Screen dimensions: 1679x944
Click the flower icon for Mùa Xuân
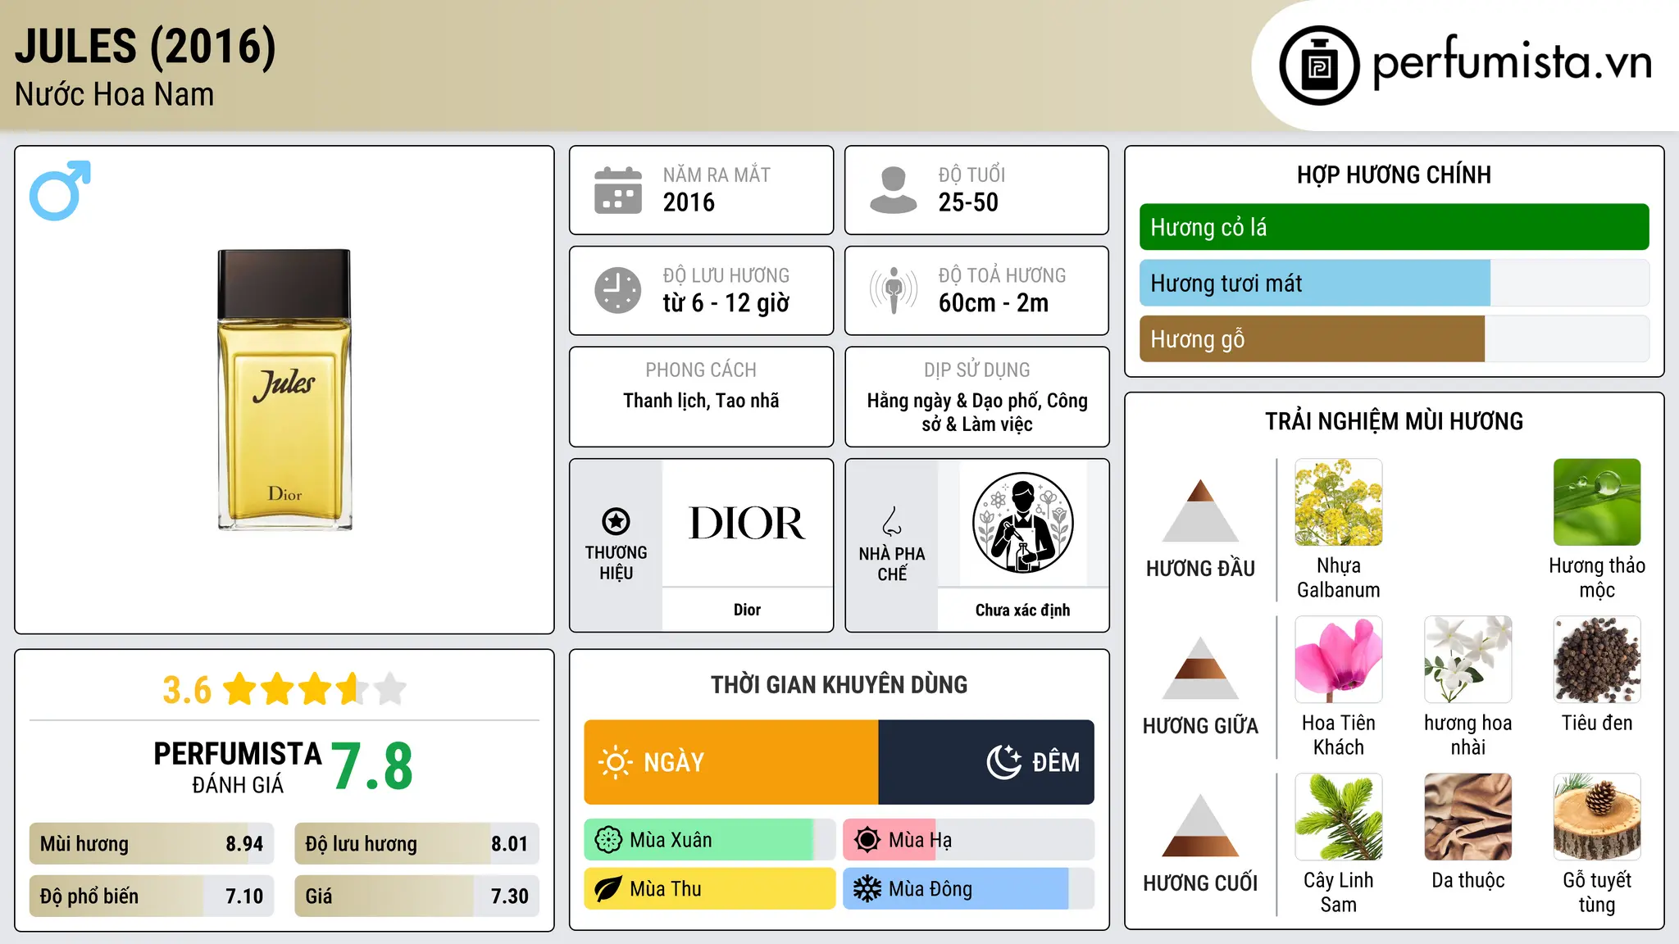point(608,840)
